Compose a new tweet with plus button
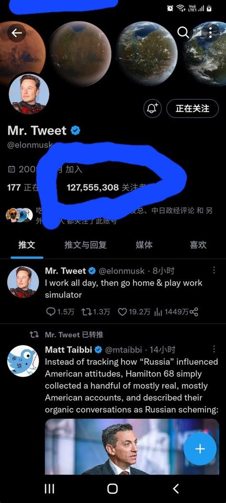The height and width of the screenshot is (503, 226). (200, 449)
